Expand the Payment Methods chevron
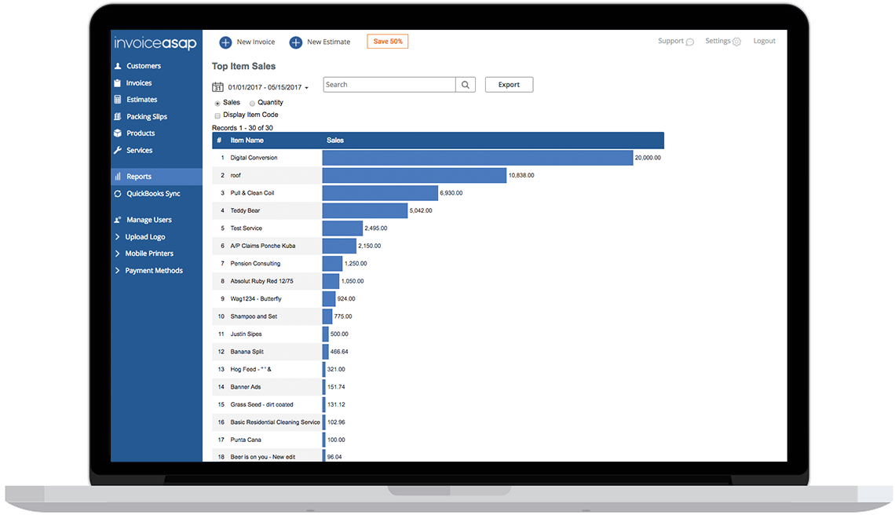Screen dimensions: 895x515 pos(118,270)
